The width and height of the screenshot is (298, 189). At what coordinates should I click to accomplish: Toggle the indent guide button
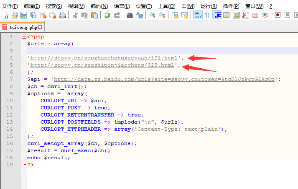(217, 16)
